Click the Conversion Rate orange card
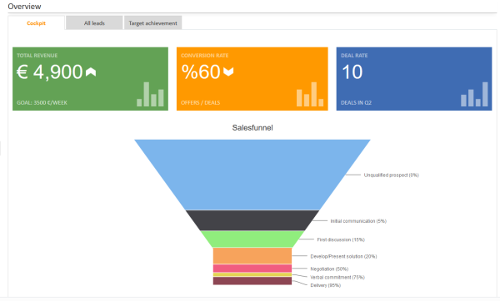Image resolution: width=500 pixels, height=301 pixels. pyautogui.click(x=252, y=79)
